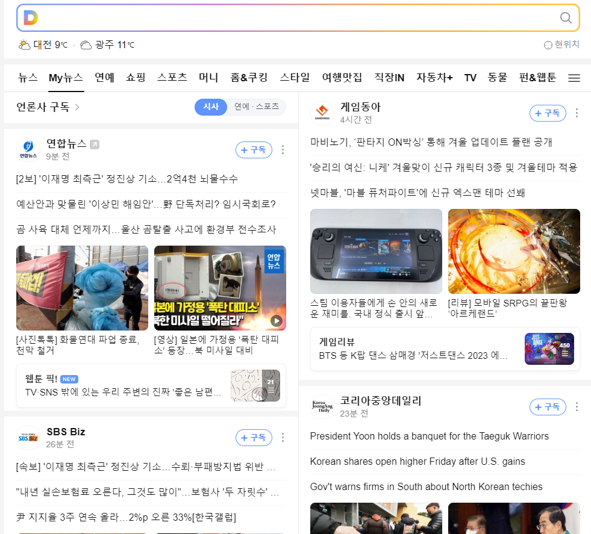The height and width of the screenshot is (534, 591).
Task: Click the magnifier search icon
Action: coord(565,17)
